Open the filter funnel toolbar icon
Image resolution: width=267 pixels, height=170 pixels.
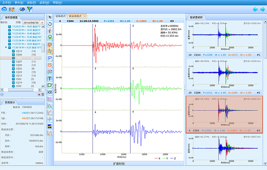pos(30,9)
